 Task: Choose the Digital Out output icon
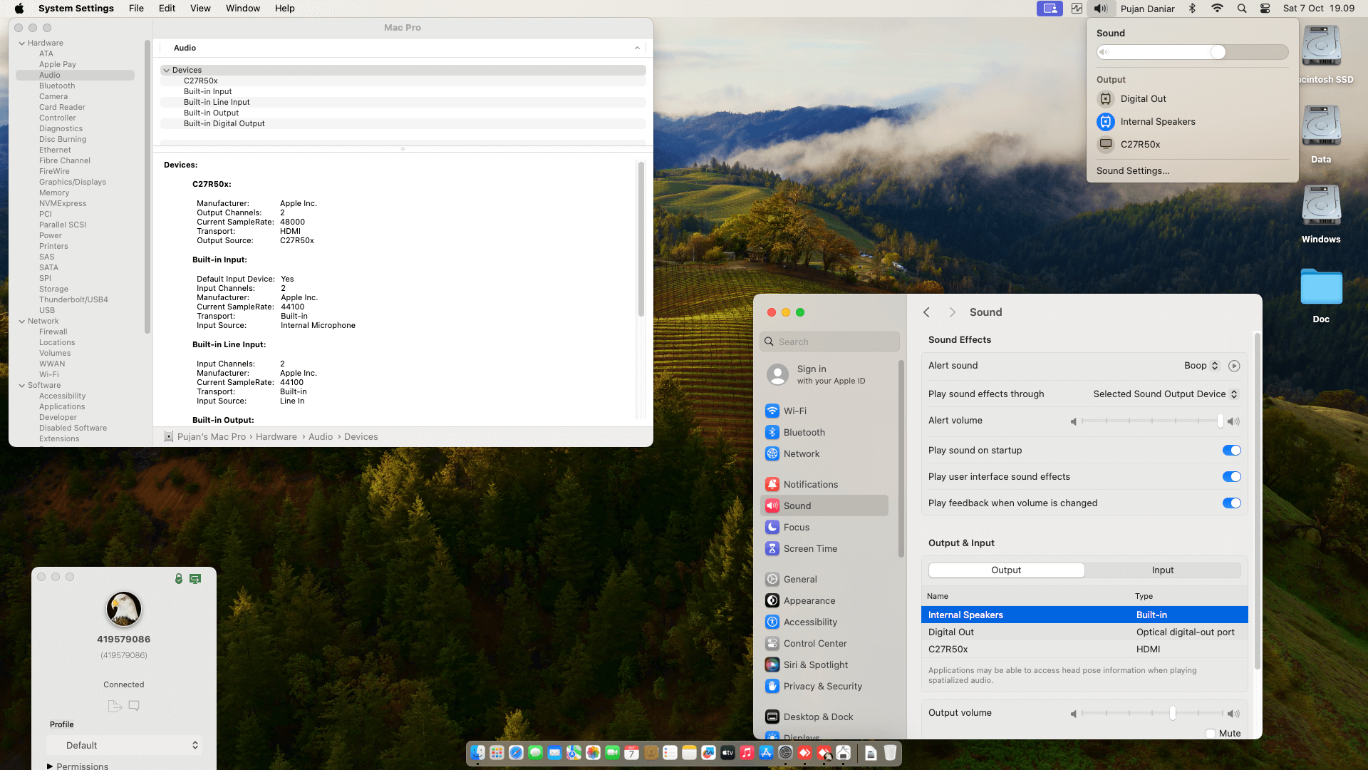coord(1105,99)
